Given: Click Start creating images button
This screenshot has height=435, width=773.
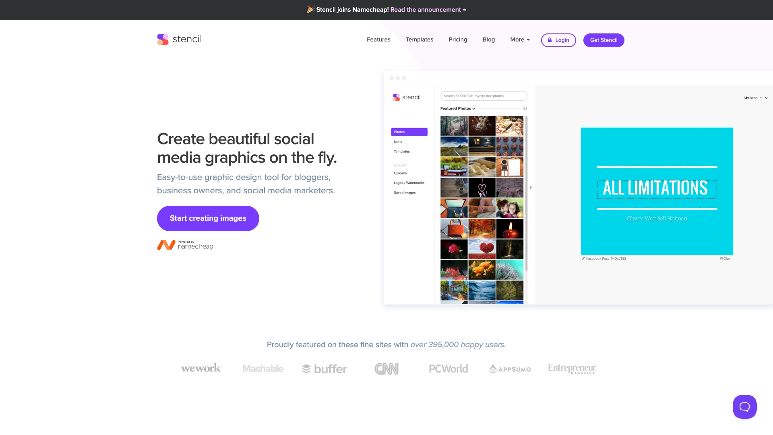Looking at the screenshot, I should coord(208,218).
